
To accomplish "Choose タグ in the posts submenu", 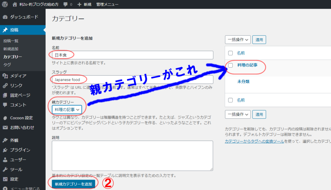I will pyautogui.click(x=7, y=64).
